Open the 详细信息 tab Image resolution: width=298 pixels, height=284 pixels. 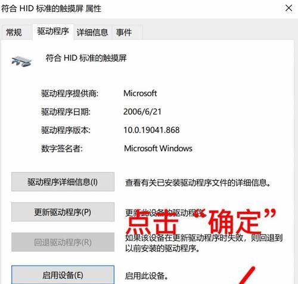click(x=92, y=32)
